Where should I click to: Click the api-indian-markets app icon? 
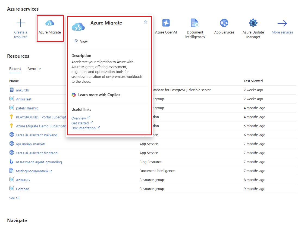[x=12, y=143]
